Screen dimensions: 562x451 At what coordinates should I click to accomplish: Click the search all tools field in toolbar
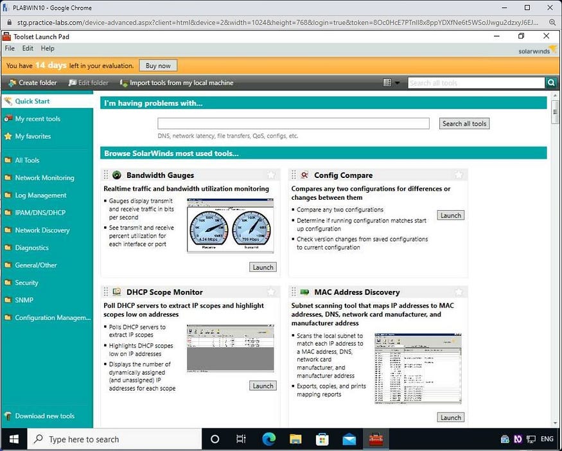(476, 83)
